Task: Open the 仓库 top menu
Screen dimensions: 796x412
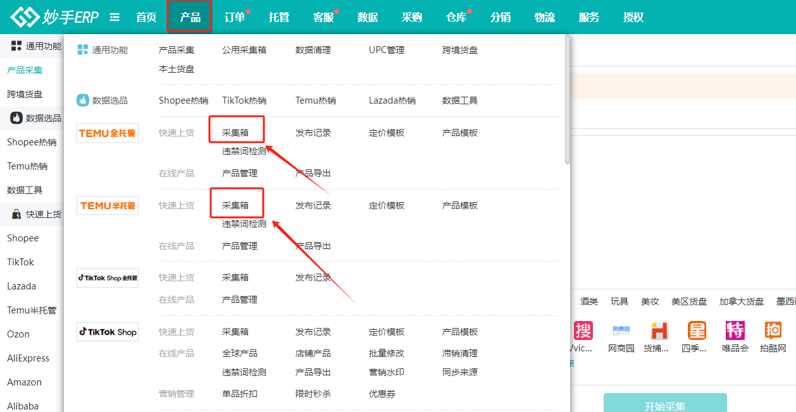Action: coord(456,18)
